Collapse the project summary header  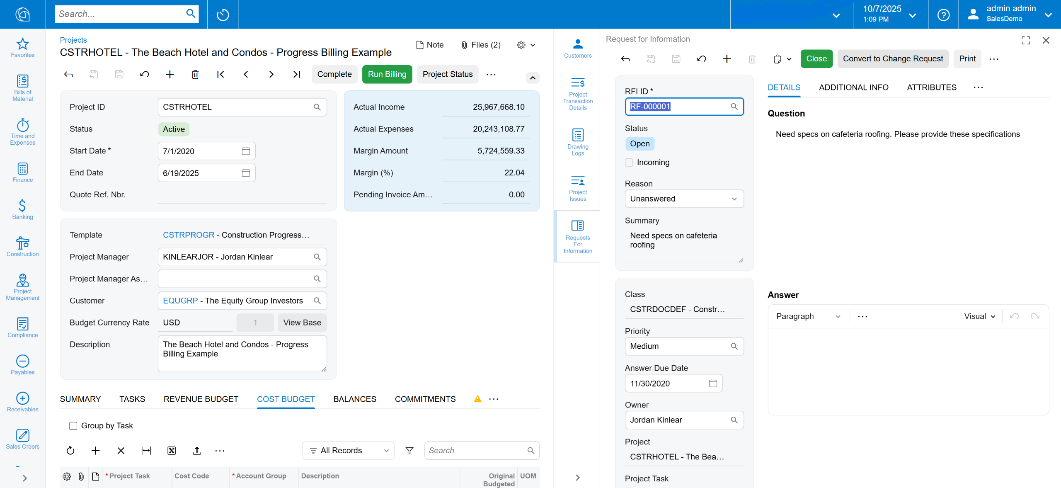click(532, 78)
